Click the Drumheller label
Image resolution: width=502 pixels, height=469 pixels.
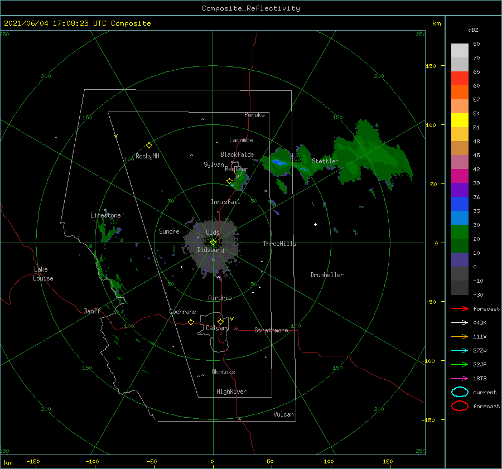327,275
